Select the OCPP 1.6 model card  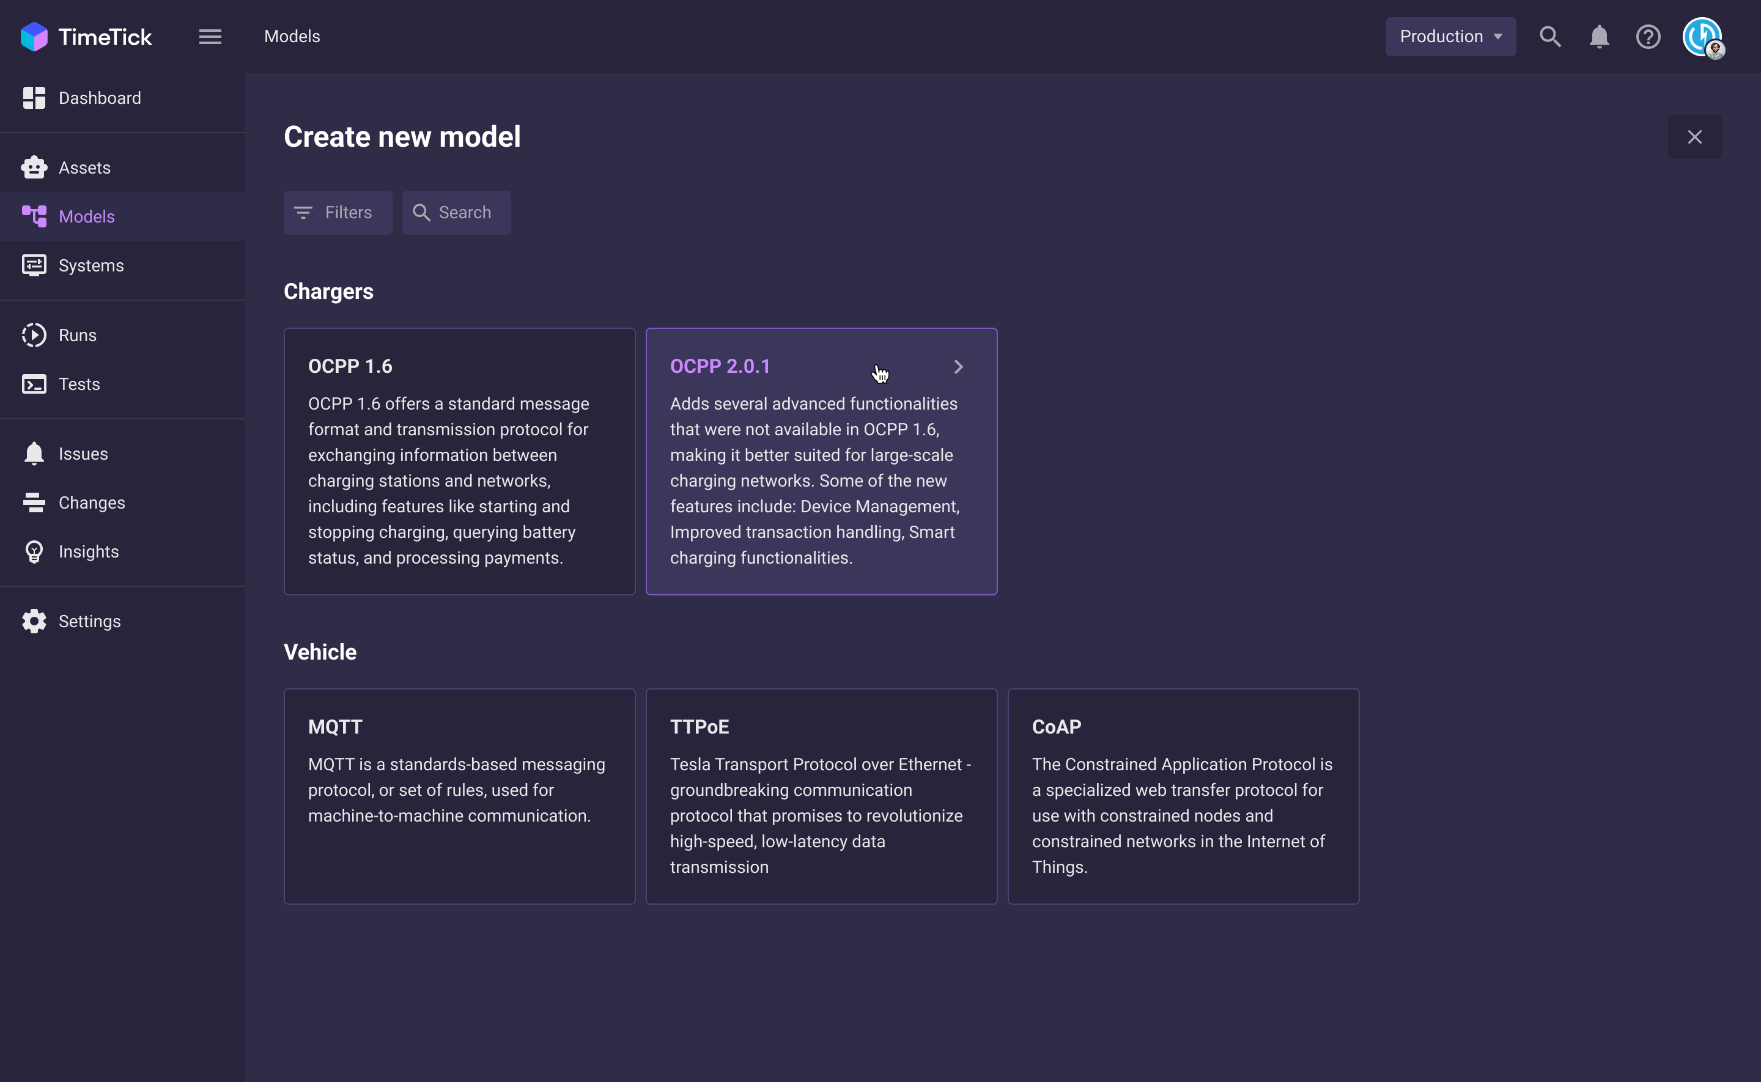(459, 462)
